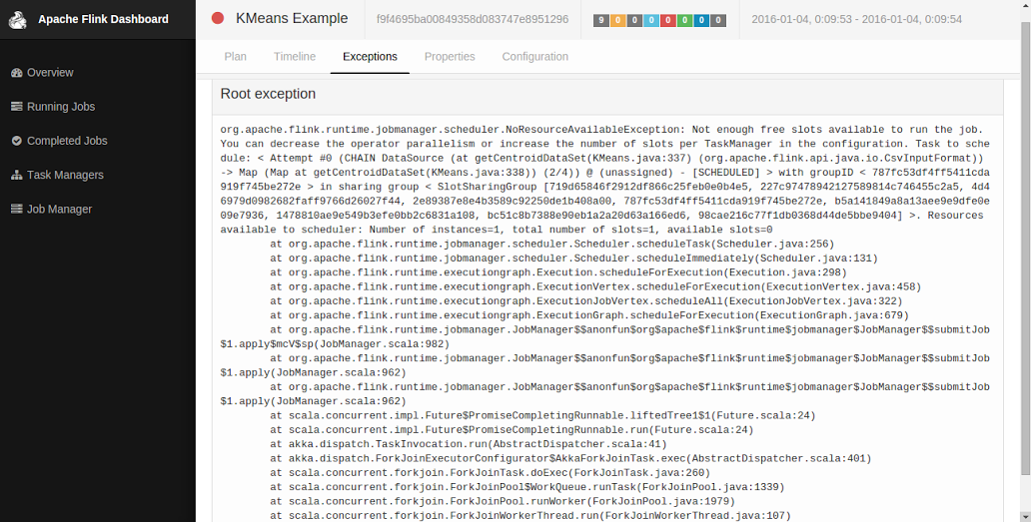Switch to the Properties tab
This screenshot has height=522, width=1031.
click(450, 57)
